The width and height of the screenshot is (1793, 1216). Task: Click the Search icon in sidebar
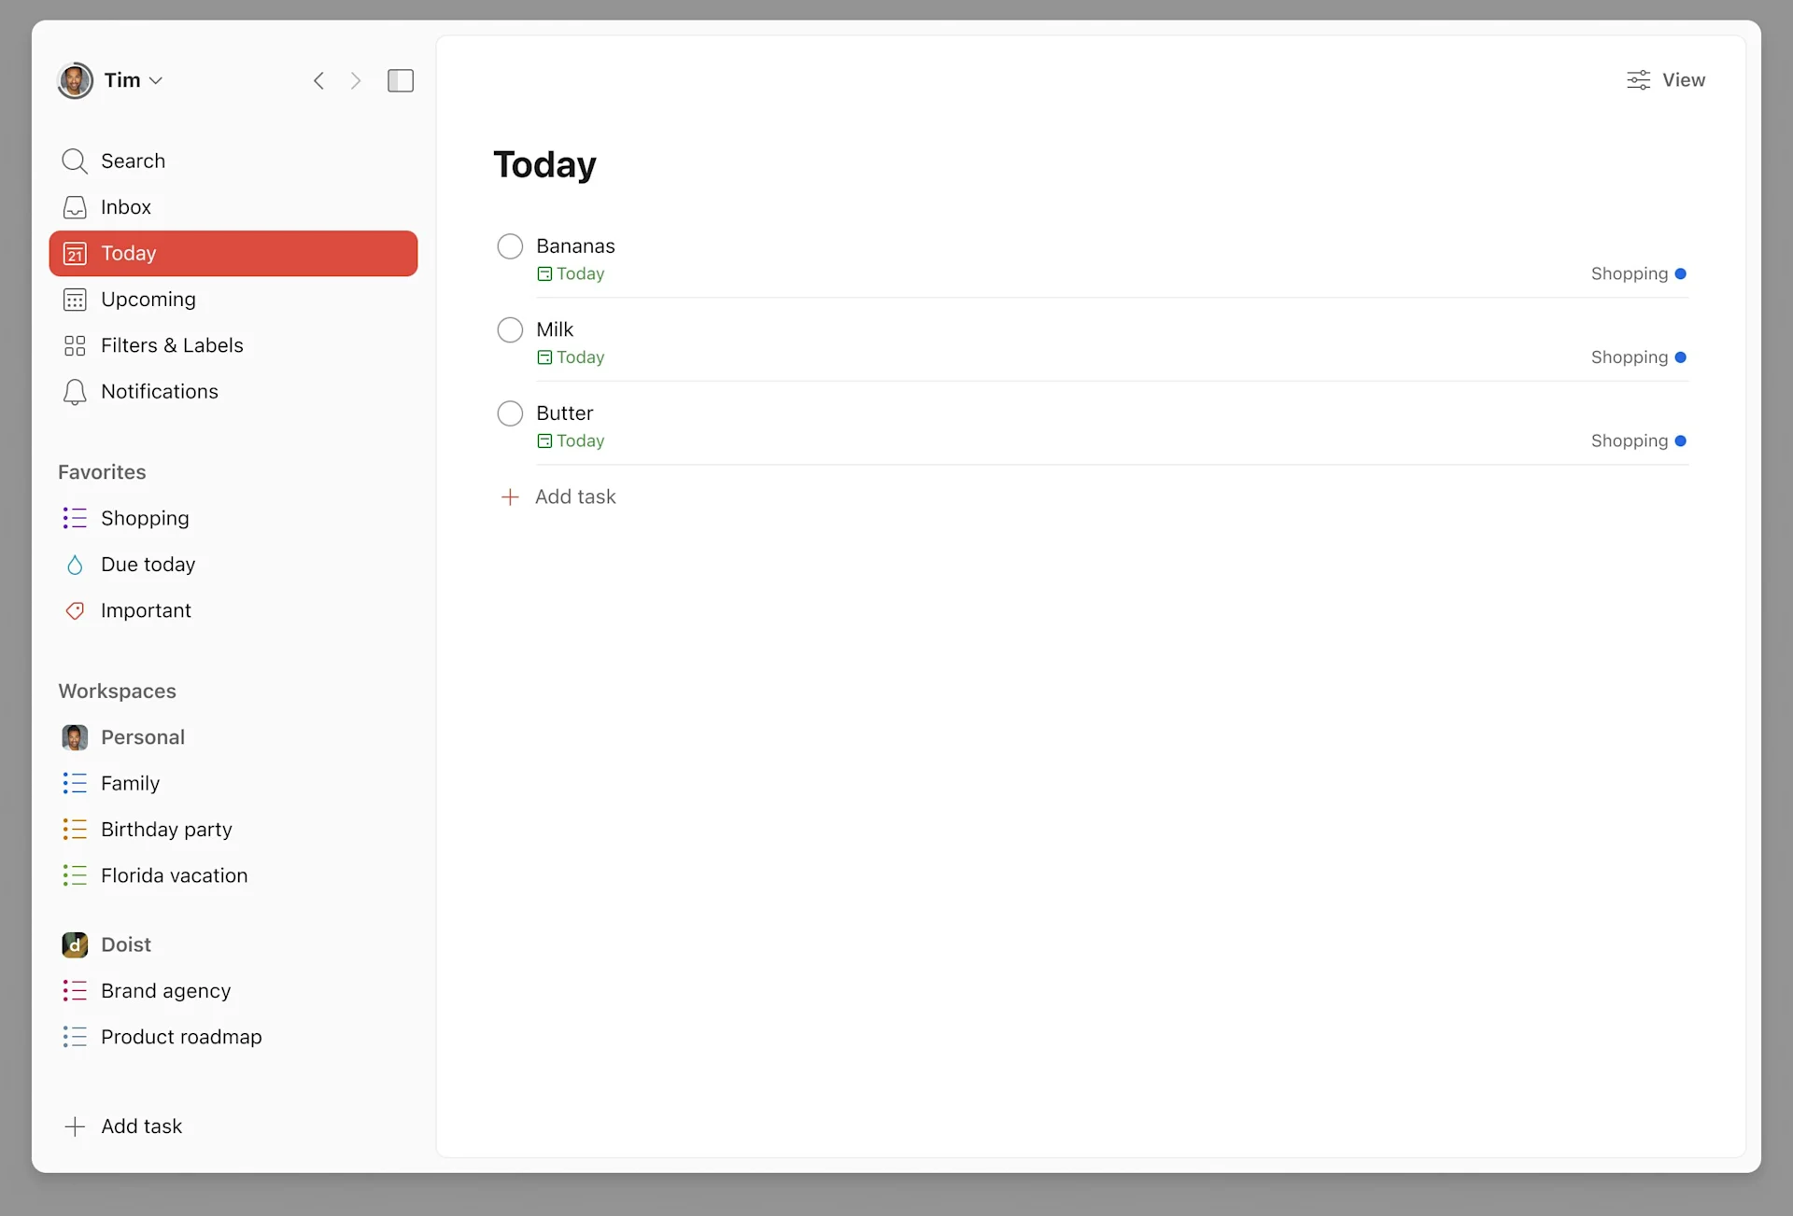coord(75,161)
